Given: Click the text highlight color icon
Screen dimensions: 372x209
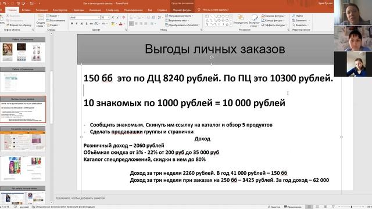Looking at the screenshot, I should (113, 24).
